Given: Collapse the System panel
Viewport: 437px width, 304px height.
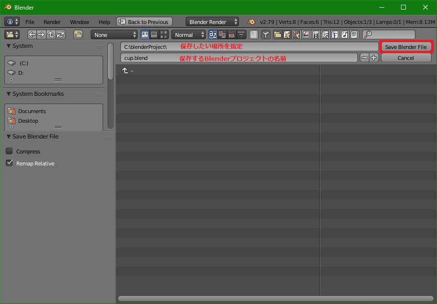Looking at the screenshot, I should [9, 46].
